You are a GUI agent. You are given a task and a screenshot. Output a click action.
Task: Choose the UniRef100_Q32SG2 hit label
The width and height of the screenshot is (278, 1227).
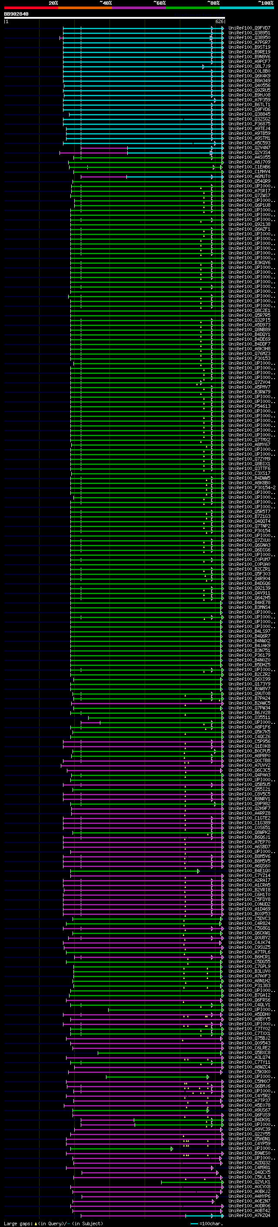(249, 119)
